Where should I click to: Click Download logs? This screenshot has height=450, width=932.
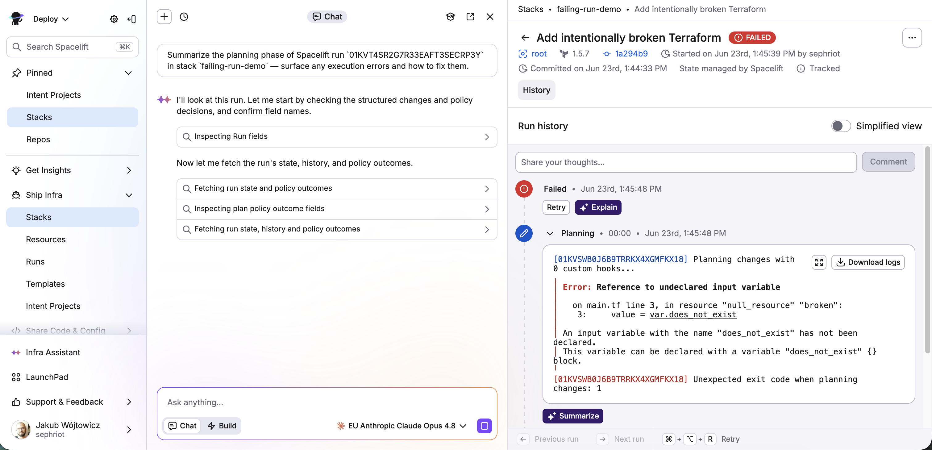(x=868, y=262)
